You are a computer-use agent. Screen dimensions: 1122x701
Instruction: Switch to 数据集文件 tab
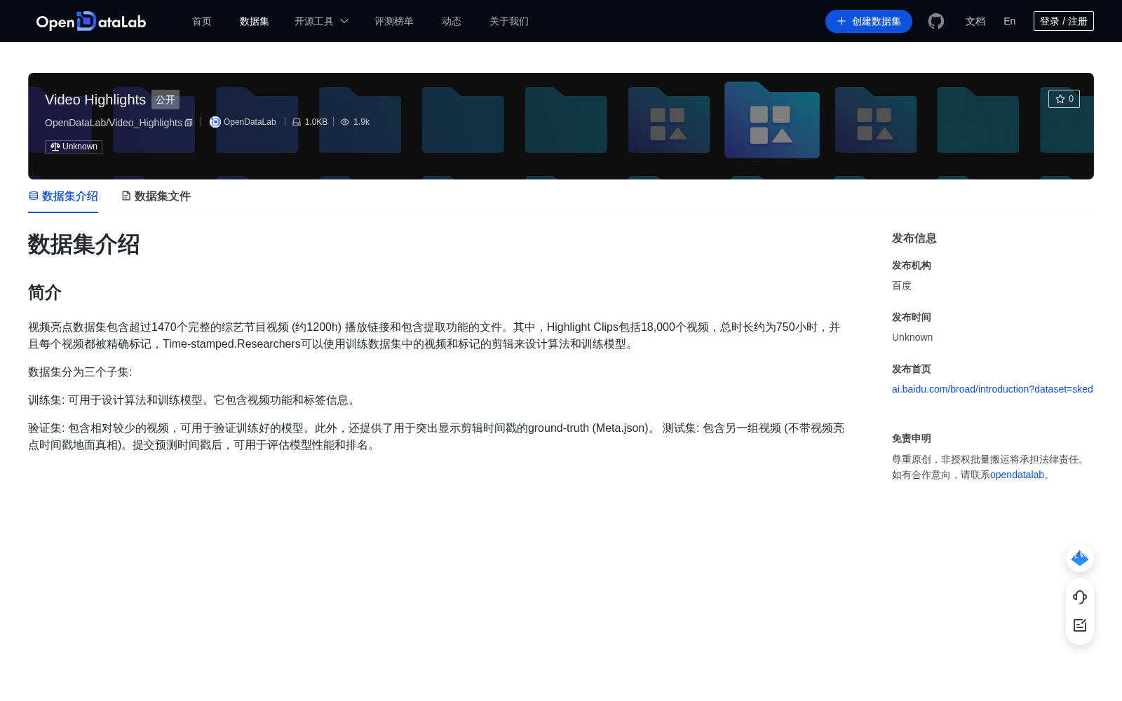[x=156, y=196]
